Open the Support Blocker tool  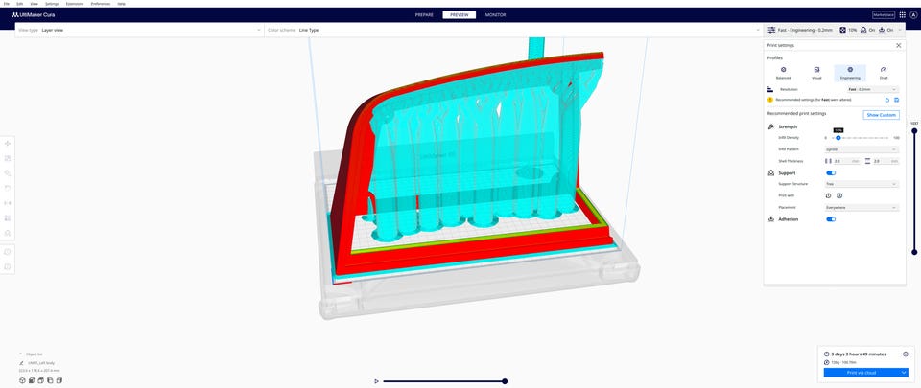(8, 233)
